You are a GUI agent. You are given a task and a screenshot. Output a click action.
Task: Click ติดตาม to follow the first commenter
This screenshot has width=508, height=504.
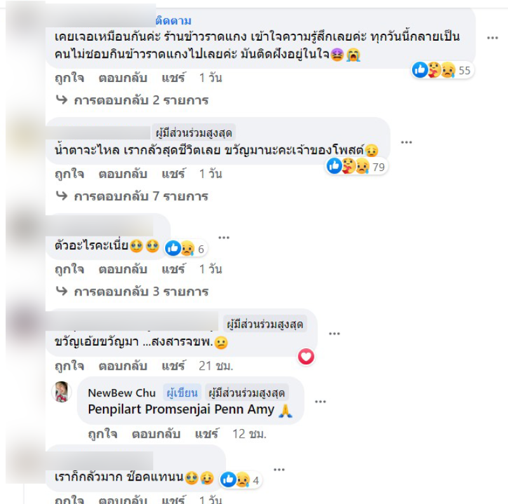pos(173,21)
